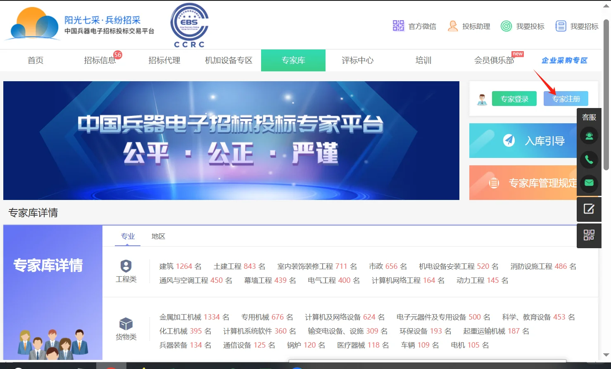Open the 我要招标 notebook icon
The image size is (611, 369).
pos(561,26)
